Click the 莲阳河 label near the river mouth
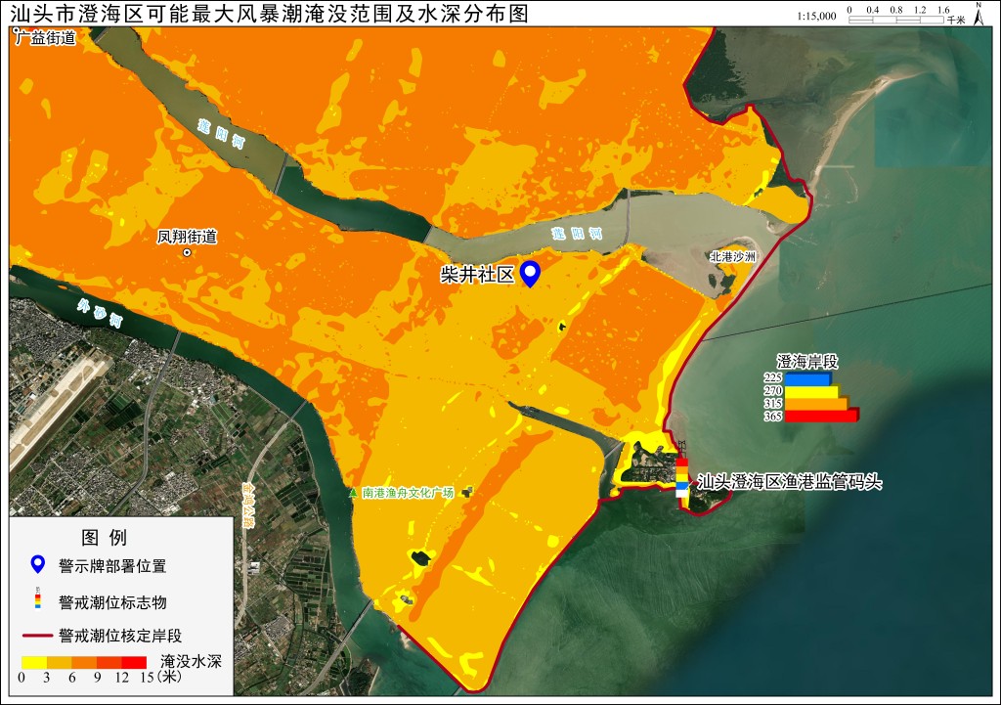This screenshot has width=1001, height=705. [577, 234]
